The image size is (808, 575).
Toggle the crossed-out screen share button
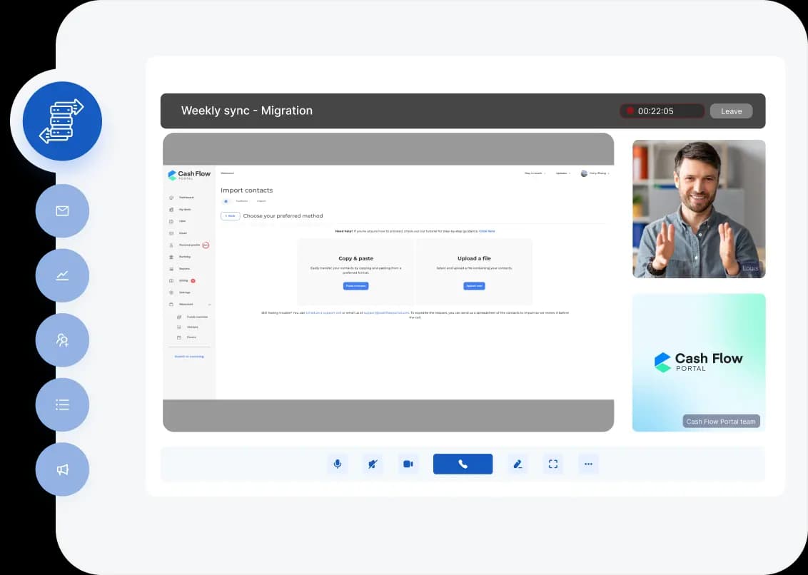point(372,464)
